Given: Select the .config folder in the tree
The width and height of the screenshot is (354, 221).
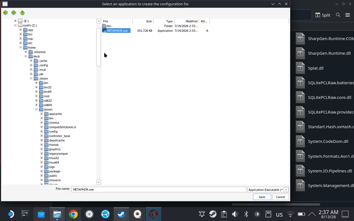Looking at the screenshot, I should click(43, 65).
